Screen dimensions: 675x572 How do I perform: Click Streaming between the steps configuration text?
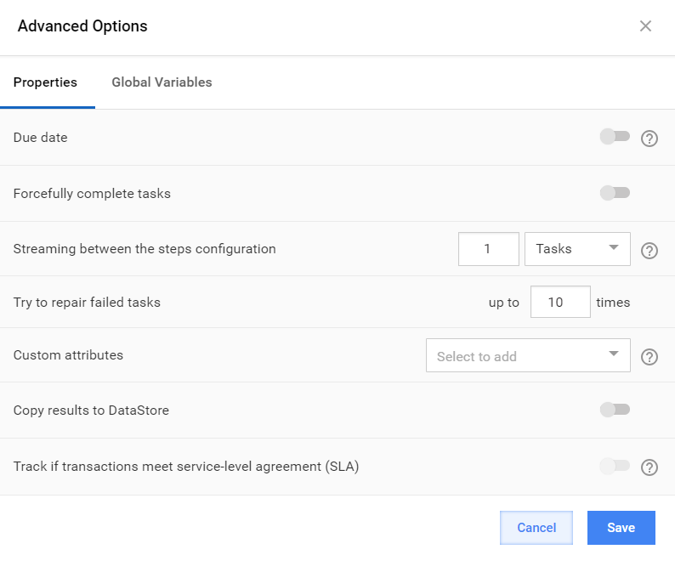tap(145, 249)
